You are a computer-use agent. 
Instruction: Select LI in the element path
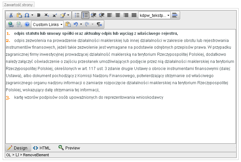17,155
